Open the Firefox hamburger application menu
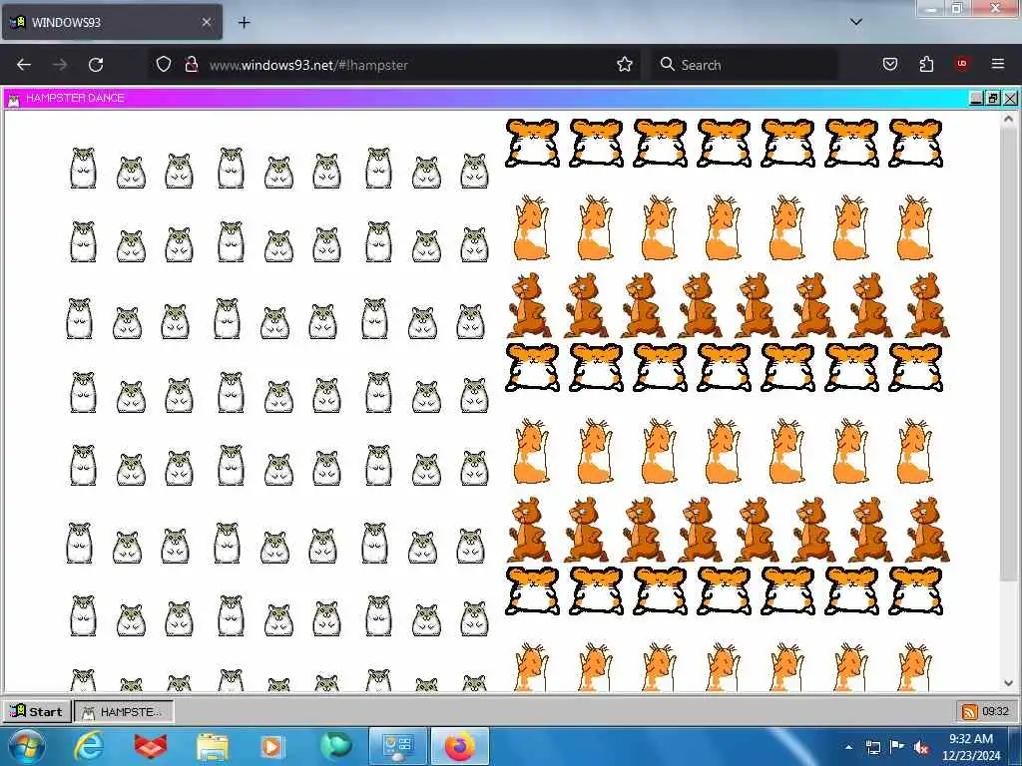1022x766 pixels. [x=998, y=64]
